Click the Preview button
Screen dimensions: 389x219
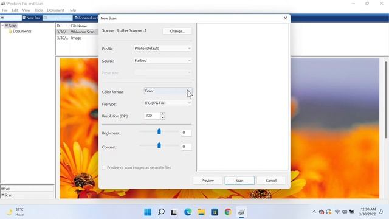[207, 181]
